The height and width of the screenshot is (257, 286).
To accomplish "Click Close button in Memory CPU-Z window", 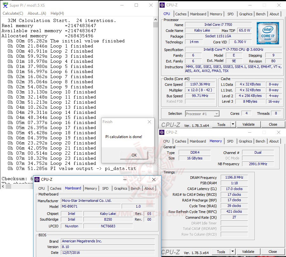I will click(x=273, y=252).
